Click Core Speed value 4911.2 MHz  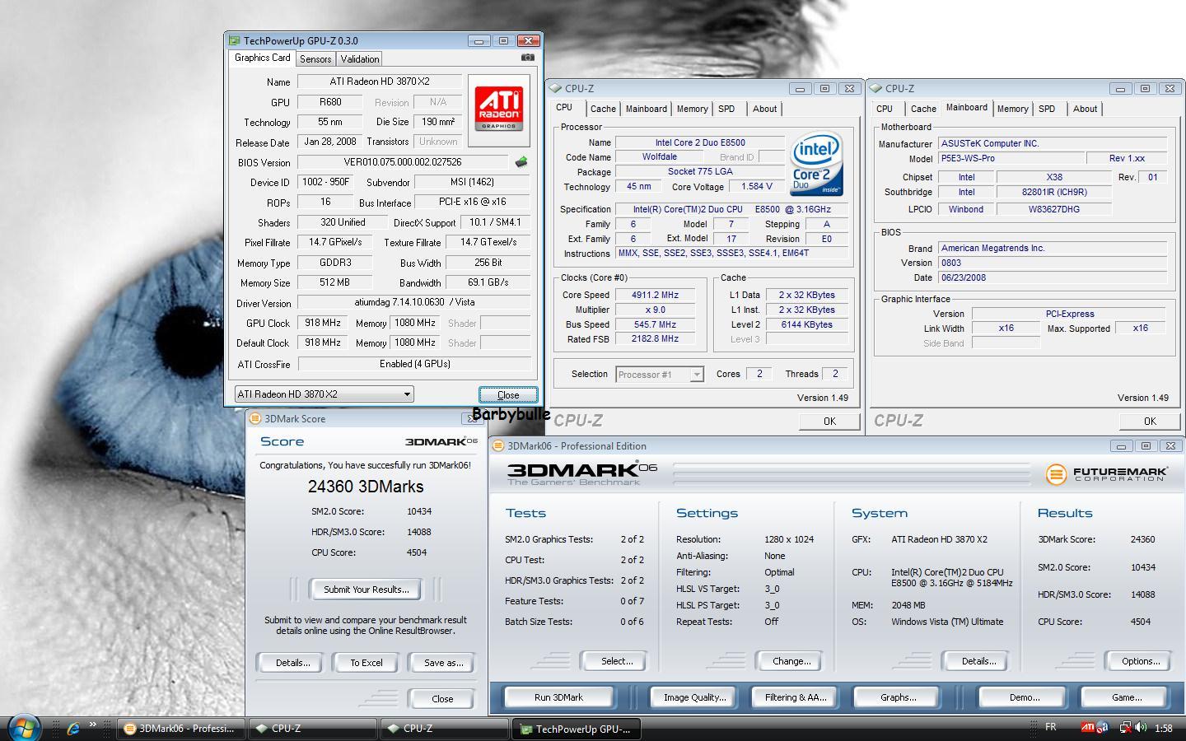(656, 295)
